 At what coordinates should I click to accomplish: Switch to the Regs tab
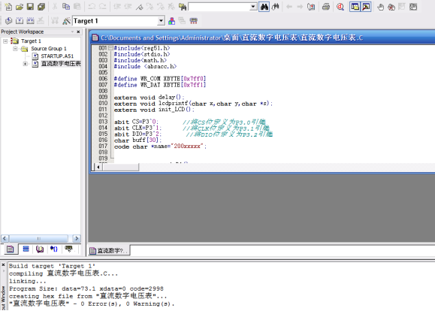[x=26, y=249]
